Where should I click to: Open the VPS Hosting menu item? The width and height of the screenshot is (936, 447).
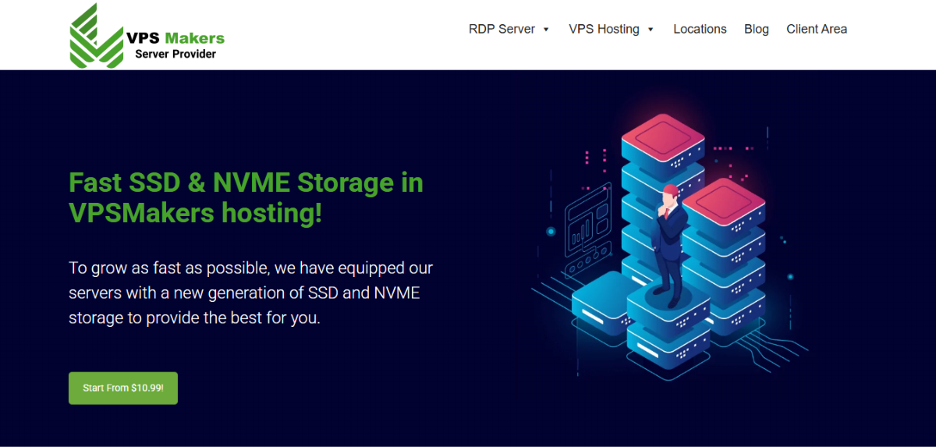(x=604, y=29)
